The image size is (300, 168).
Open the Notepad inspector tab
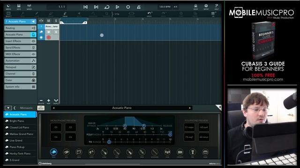tap(20, 67)
